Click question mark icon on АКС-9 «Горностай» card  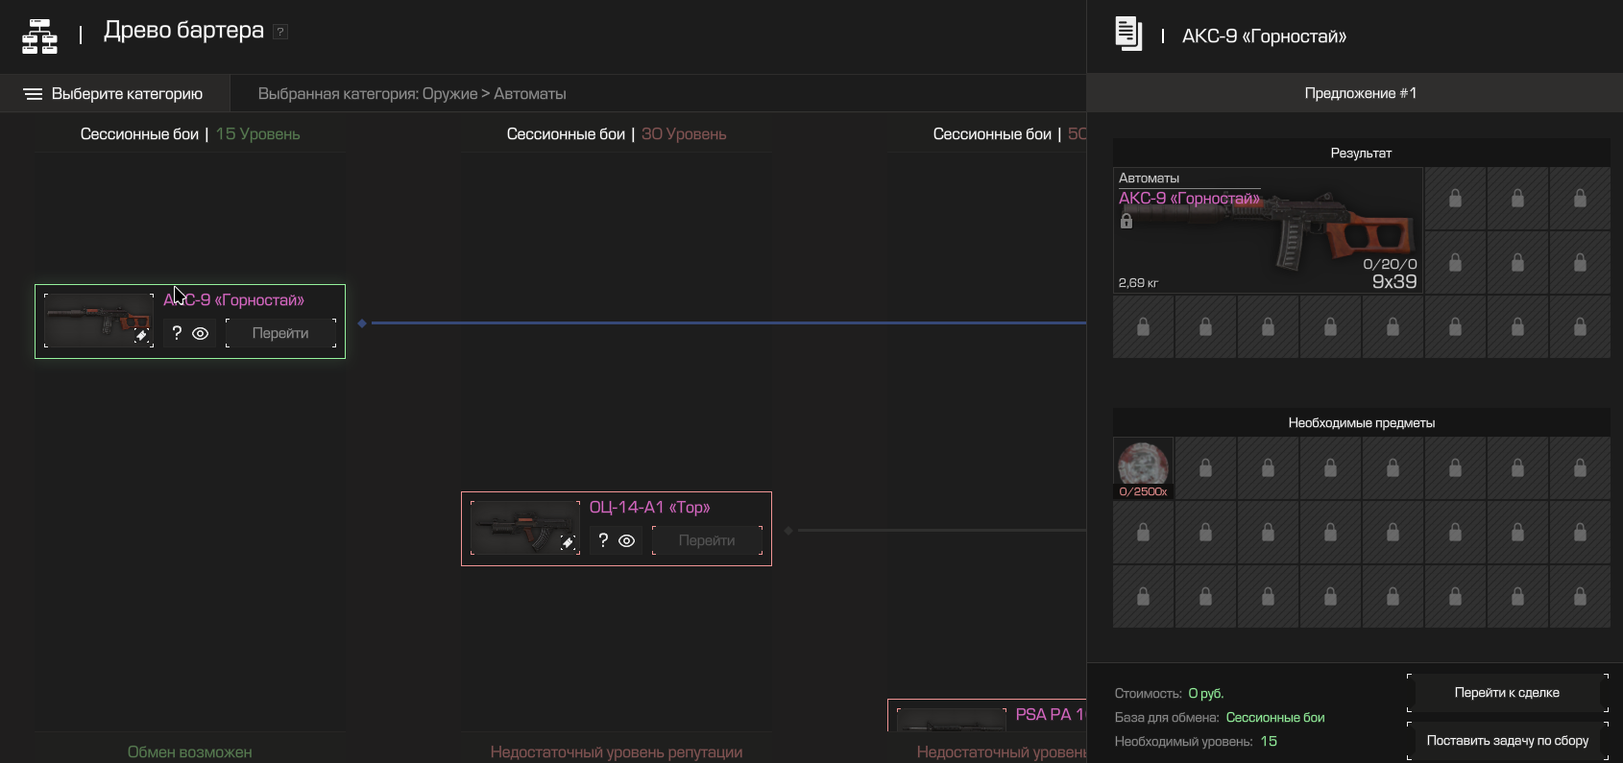[x=177, y=333]
